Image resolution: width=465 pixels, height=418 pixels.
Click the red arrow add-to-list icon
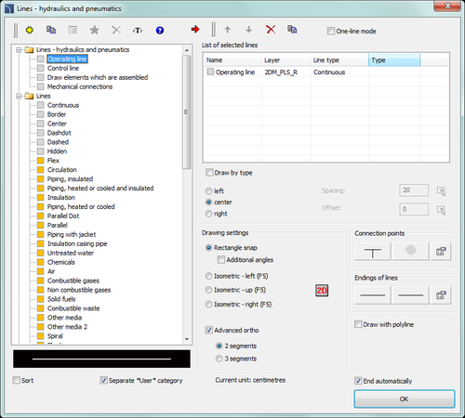point(195,30)
